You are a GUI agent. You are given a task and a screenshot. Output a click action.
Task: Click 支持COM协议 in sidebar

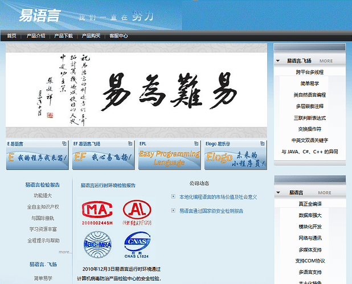[310, 261]
